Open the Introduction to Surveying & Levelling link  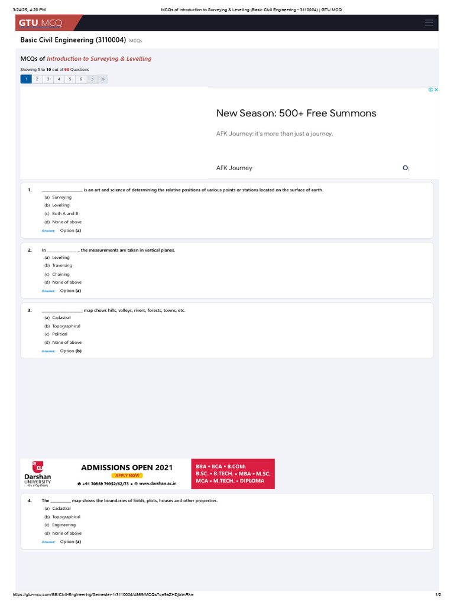pyautogui.click(x=99, y=58)
